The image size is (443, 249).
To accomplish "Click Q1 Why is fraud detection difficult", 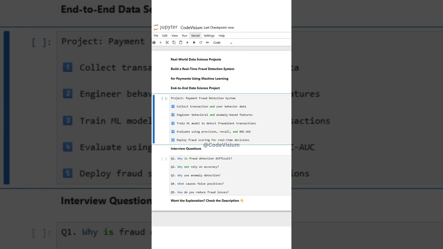I will click(x=201, y=158).
